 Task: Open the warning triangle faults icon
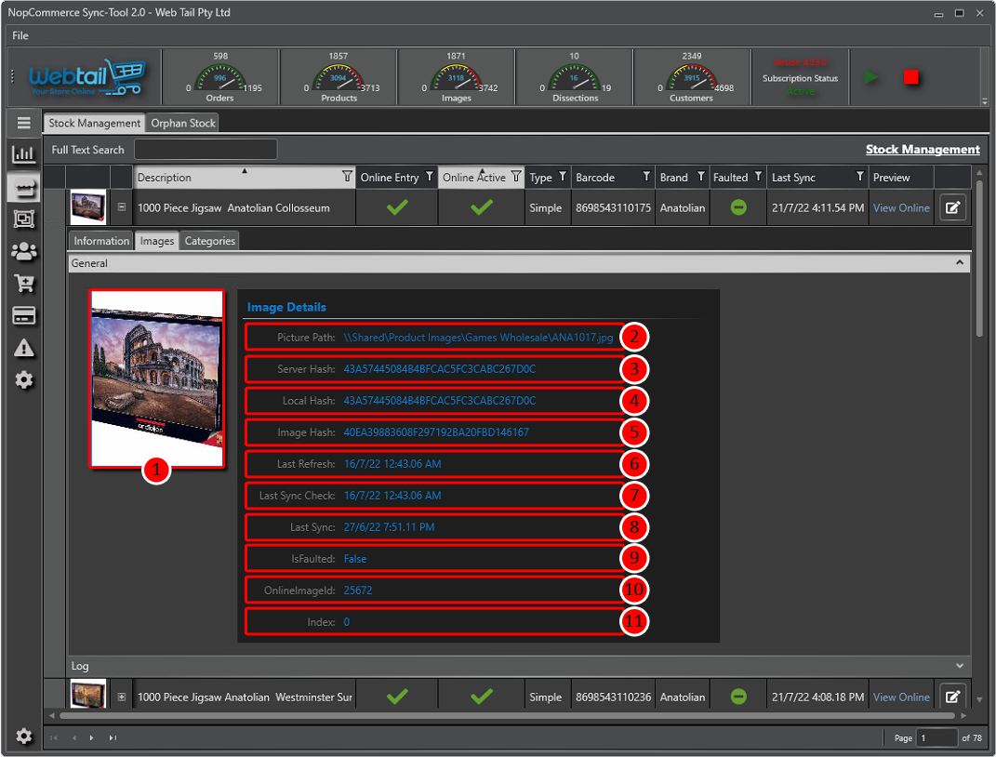pos(24,348)
